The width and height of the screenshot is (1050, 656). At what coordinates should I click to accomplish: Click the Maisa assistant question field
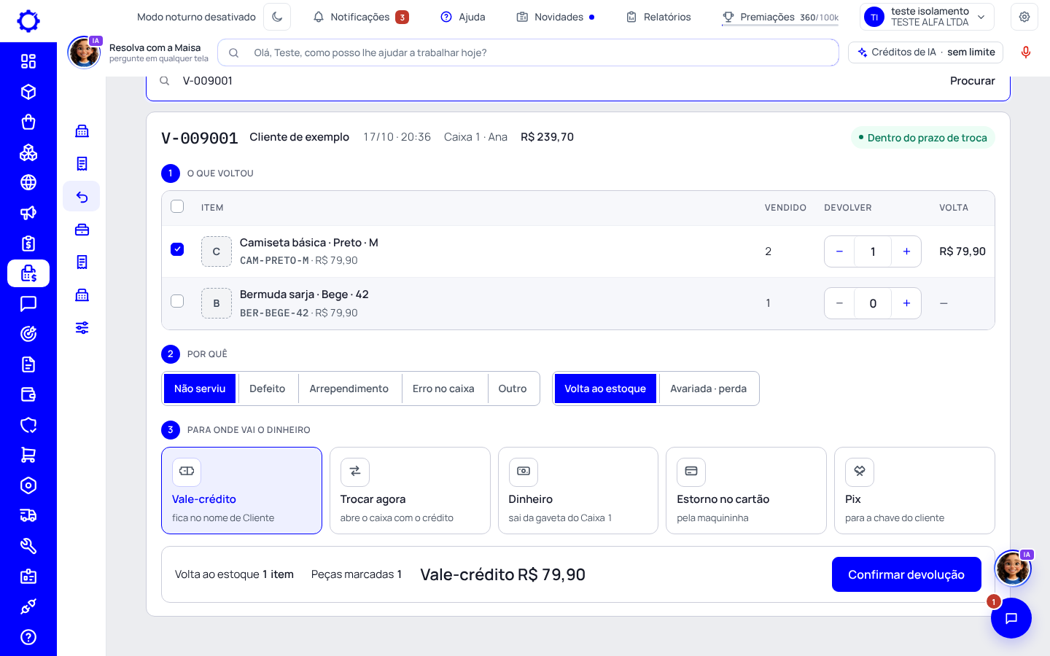click(528, 52)
